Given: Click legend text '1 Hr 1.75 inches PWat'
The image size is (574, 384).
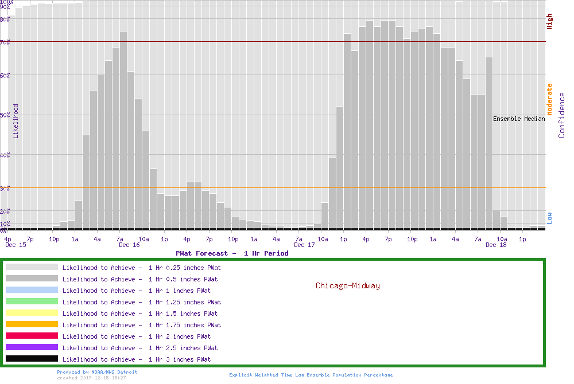Looking at the screenshot, I should (185, 325).
